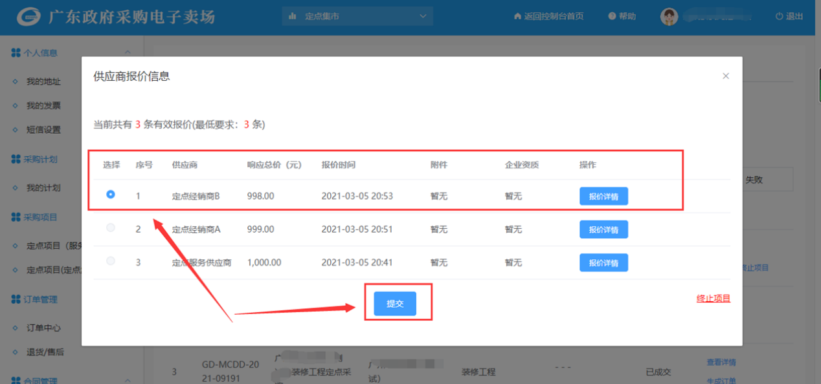Click 查看详情 link in background table
Image resolution: width=821 pixels, height=384 pixels.
[721, 363]
